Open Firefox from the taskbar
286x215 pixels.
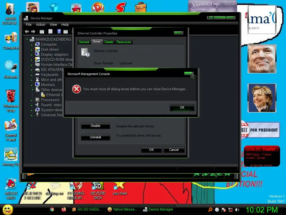63,209
